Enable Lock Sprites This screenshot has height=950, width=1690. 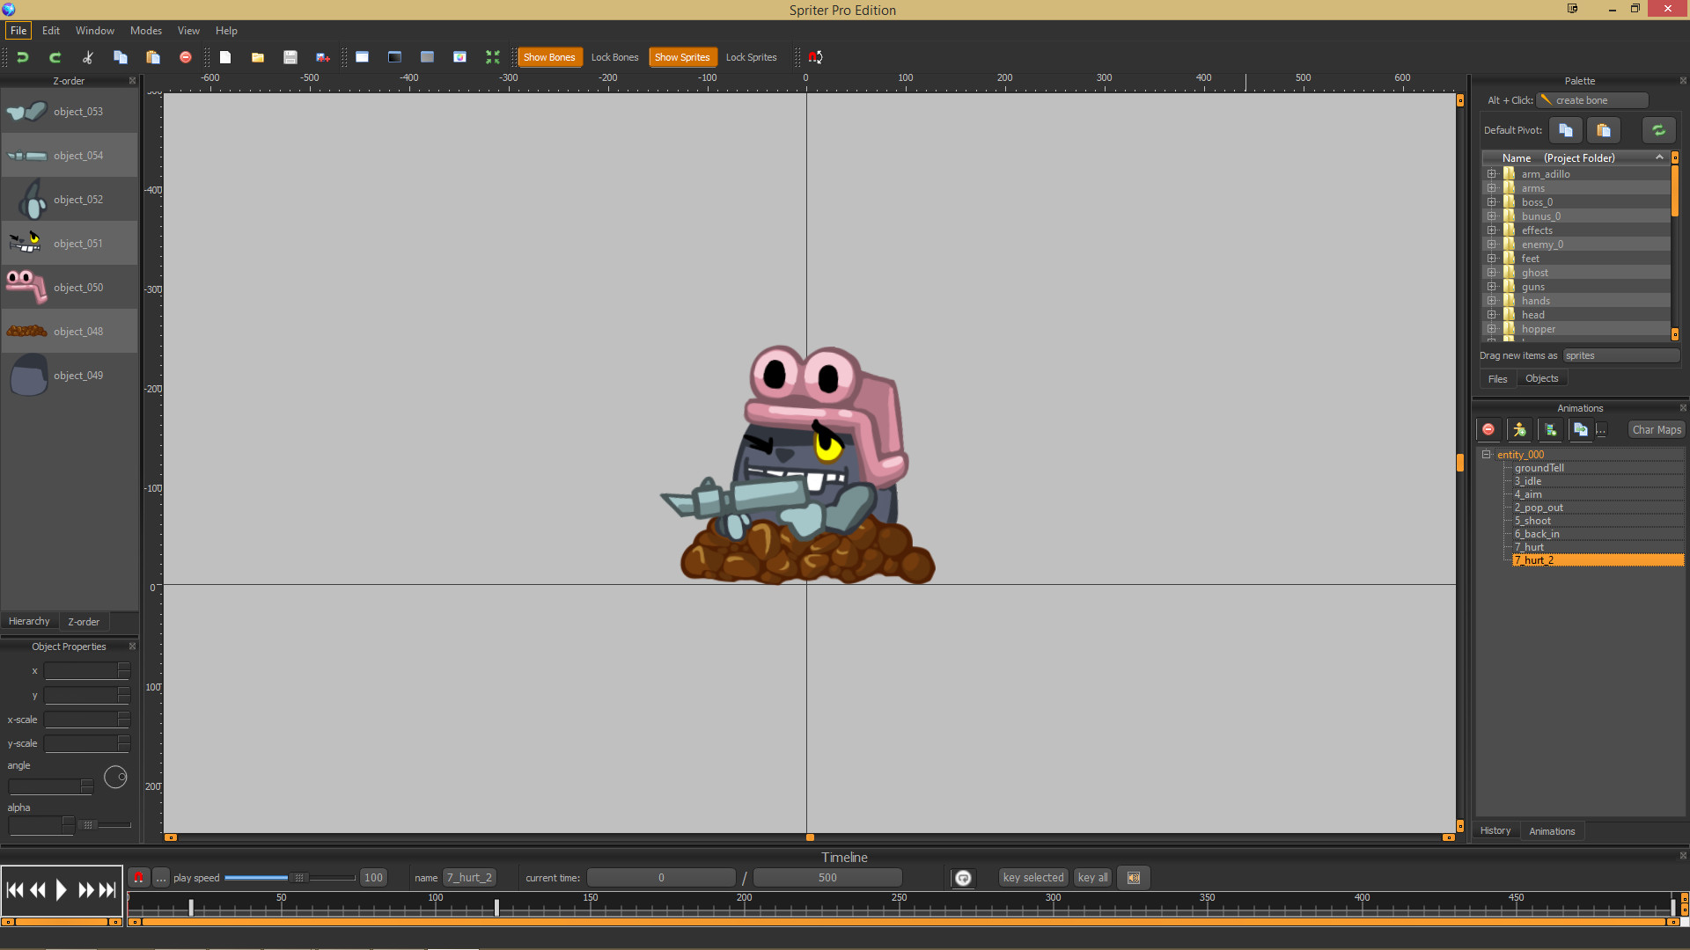(x=751, y=56)
